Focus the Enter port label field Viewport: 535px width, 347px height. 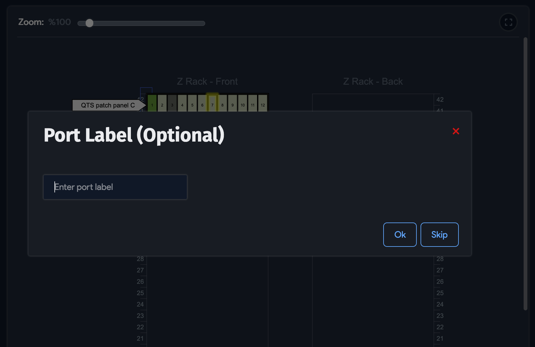(115, 187)
